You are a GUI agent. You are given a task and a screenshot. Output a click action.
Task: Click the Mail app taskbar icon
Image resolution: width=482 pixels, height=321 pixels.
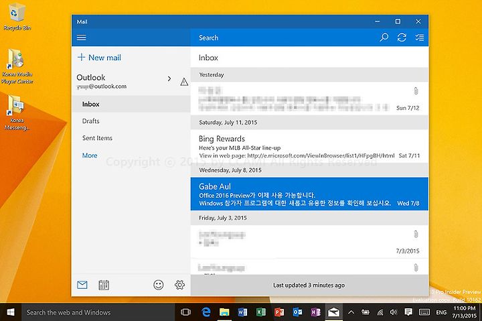pyautogui.click(x=334, y=312)
